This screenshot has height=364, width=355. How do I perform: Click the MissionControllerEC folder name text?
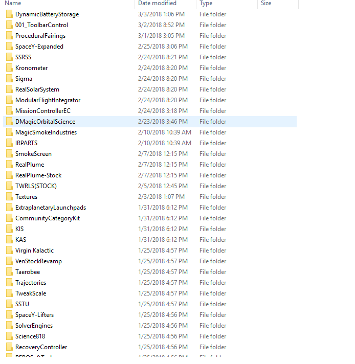[x=43, y=111]
